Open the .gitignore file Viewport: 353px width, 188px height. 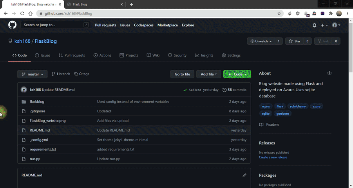pyautogui.click(x=37, y=111)
